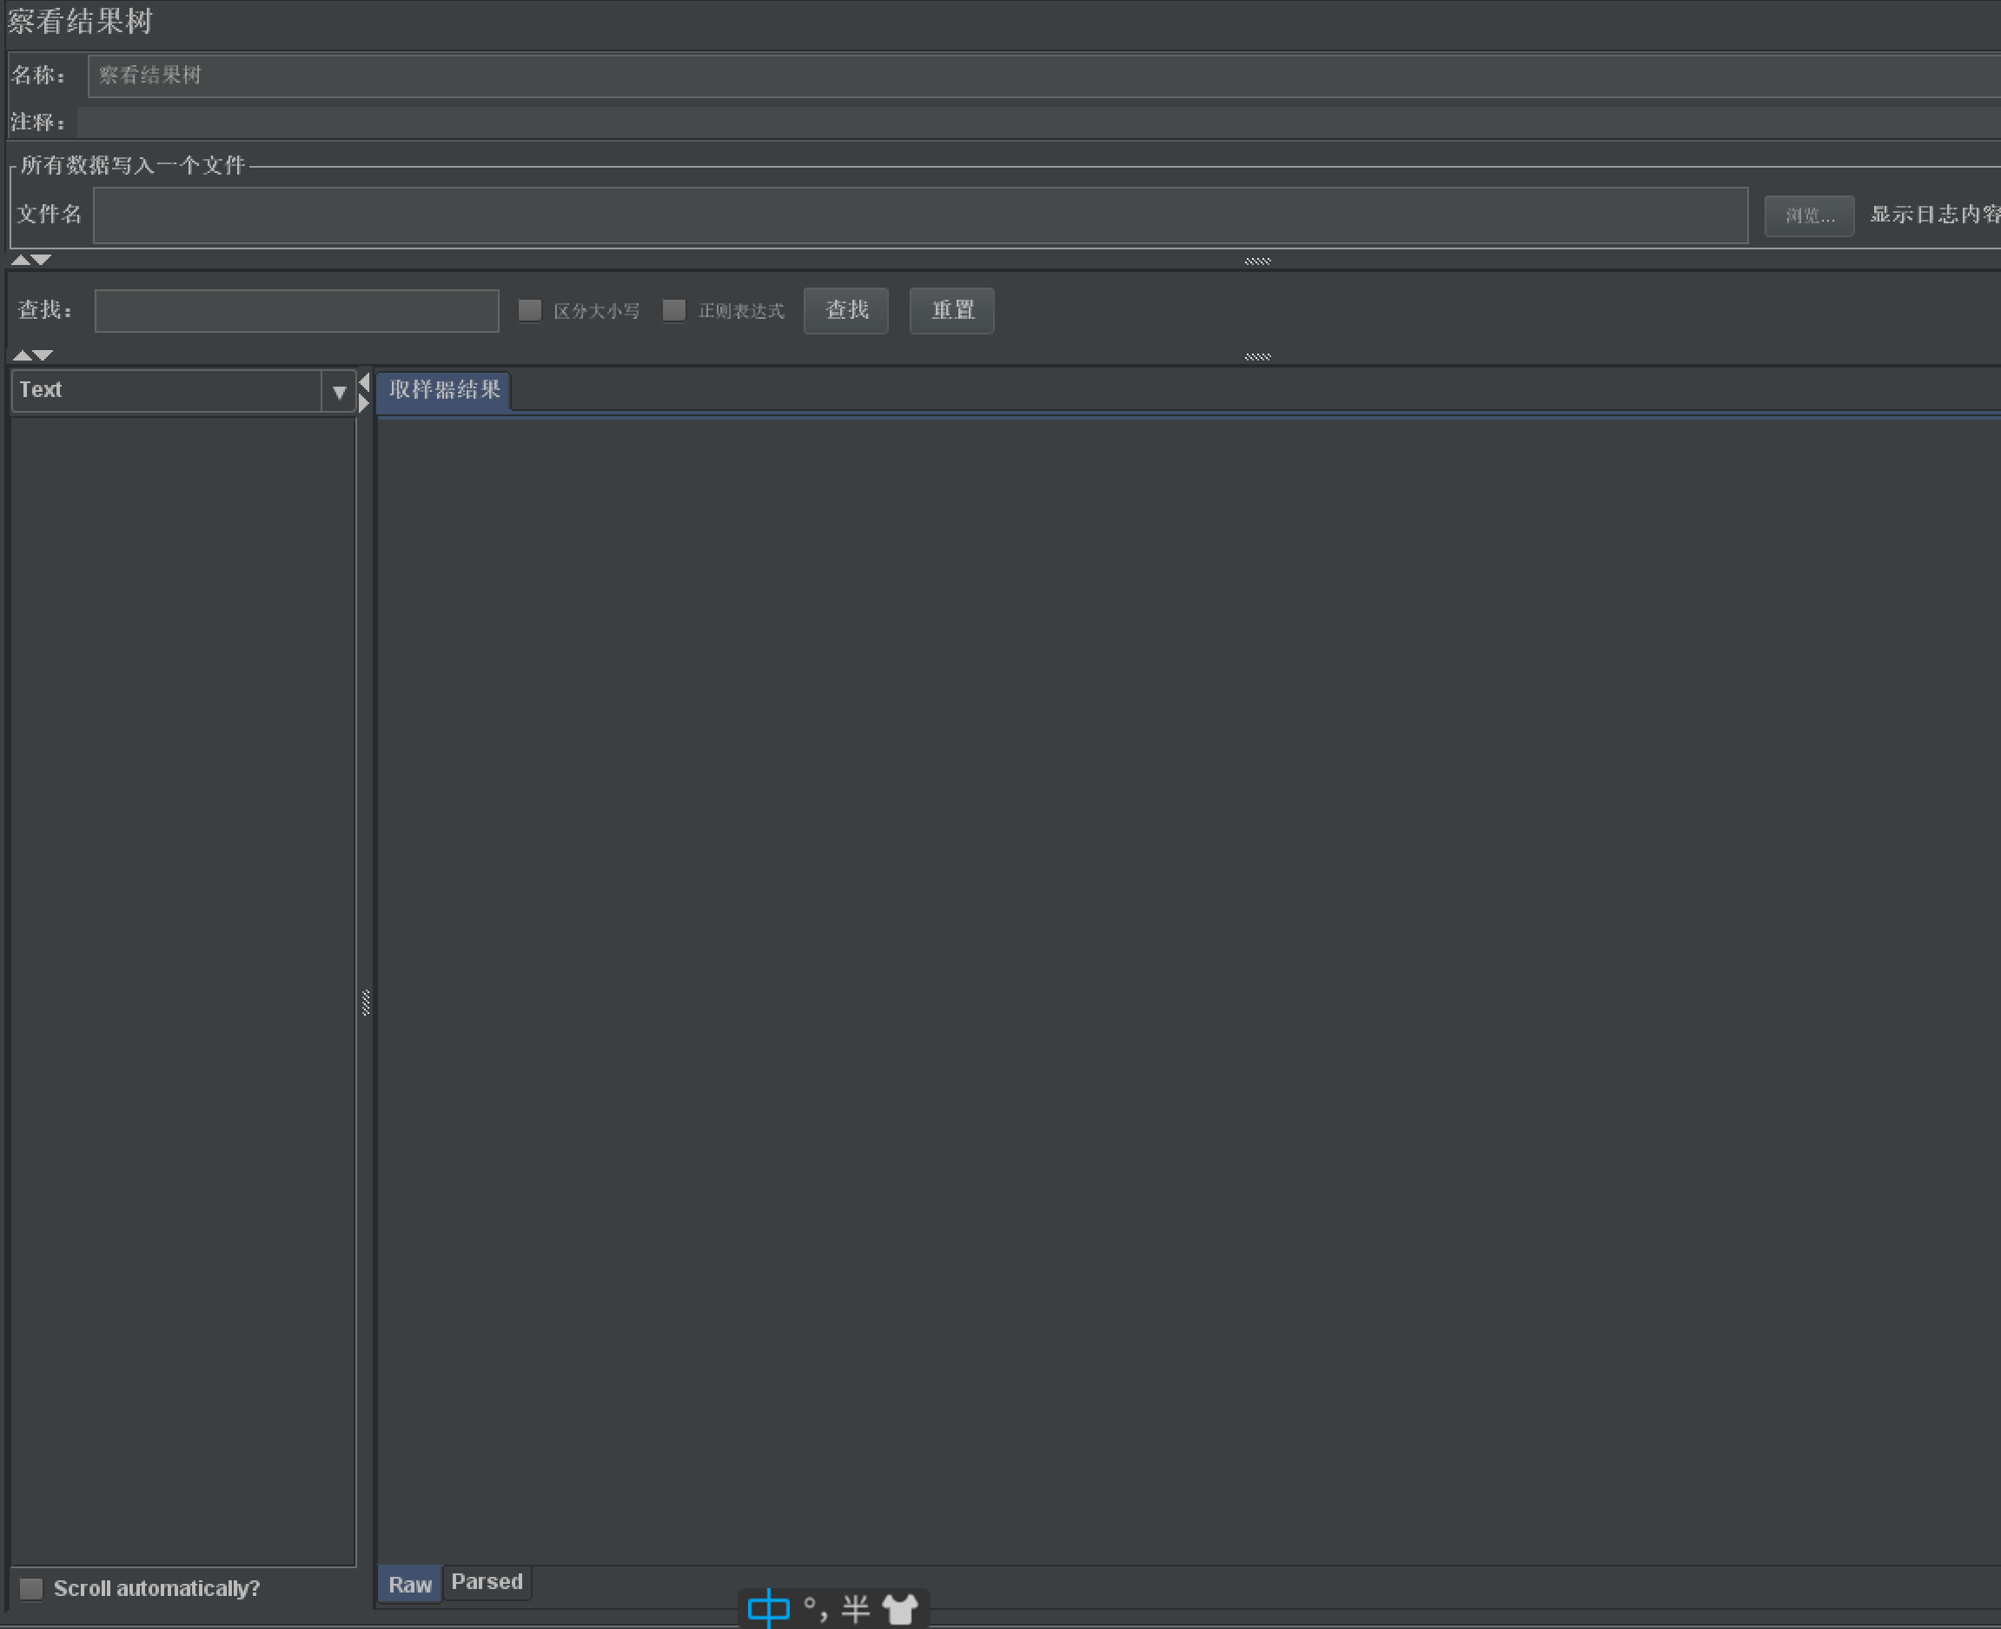Click down arrow below file panel
The width and height of the screenshot is (2001, 1629).
tap(43, 260)
